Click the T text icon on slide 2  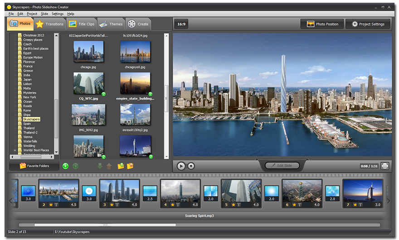click(x=56, y=205)
